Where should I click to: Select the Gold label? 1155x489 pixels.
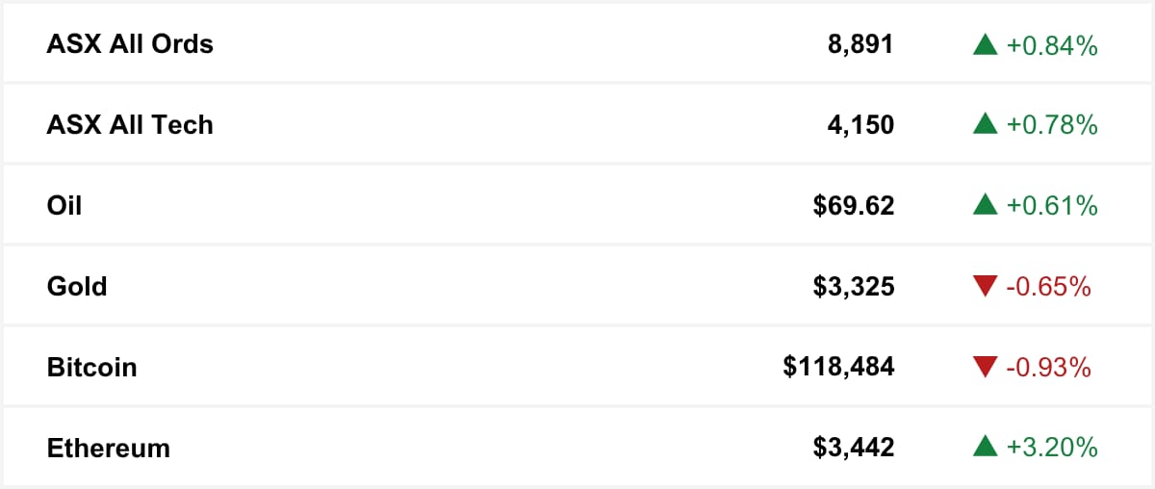(x=77, y=287)
